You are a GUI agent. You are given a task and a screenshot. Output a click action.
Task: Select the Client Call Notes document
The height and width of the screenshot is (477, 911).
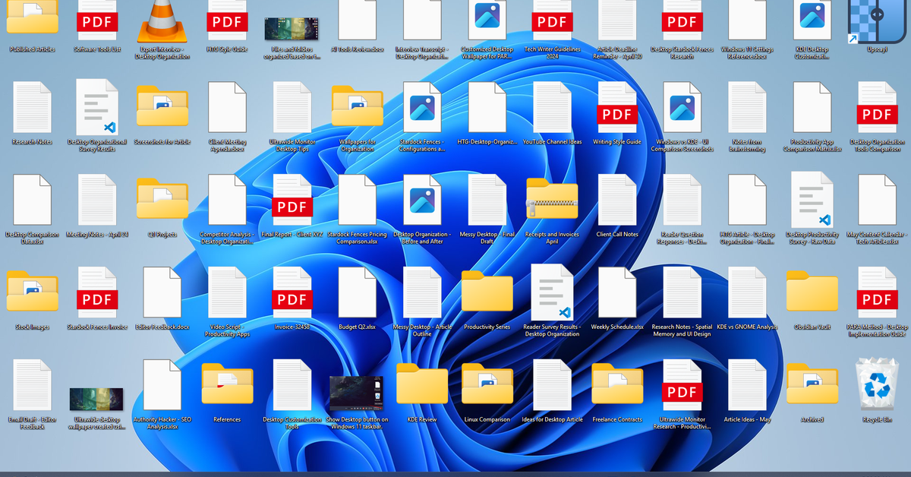point(616,200)
